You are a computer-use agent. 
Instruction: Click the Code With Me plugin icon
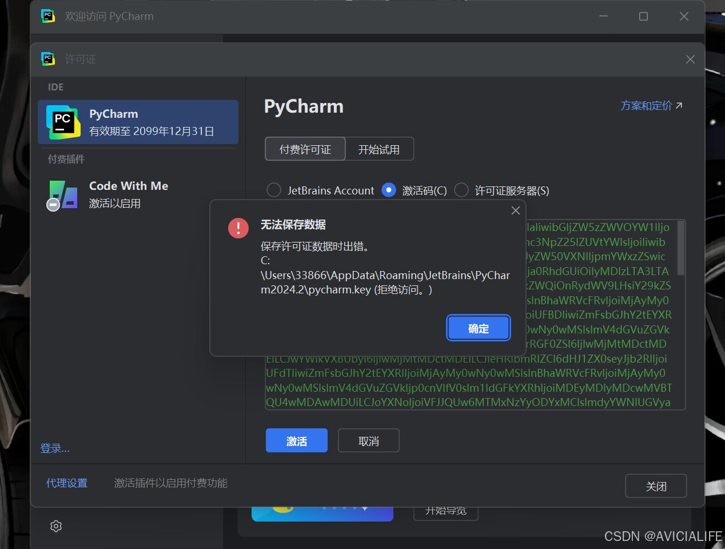tap(63, 195)
